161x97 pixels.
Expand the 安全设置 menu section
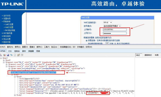coord(7,39)
